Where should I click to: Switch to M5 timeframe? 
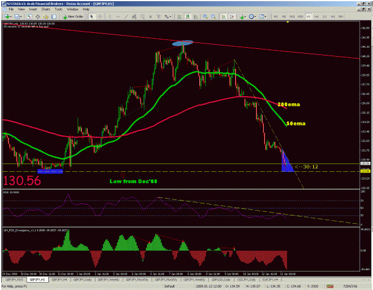(x=284, y=17)
